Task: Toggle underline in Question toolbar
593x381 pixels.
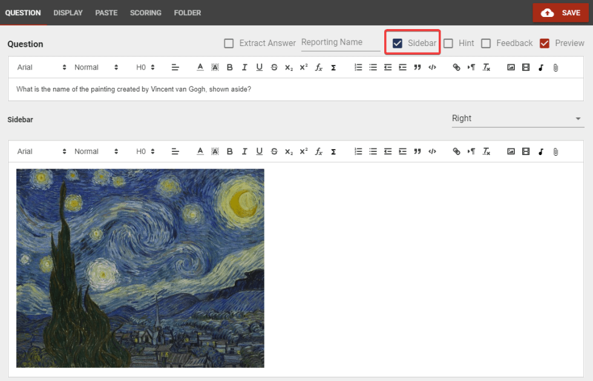Action: 259,67
